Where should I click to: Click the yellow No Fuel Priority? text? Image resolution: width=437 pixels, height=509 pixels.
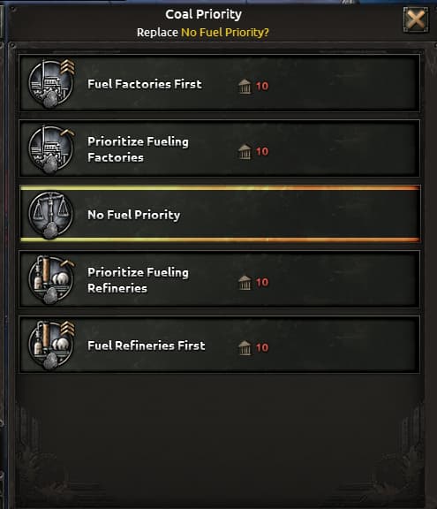pyautogui.click(x=225, y=33)
